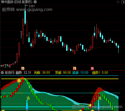This screenshot has height=111, width=125.
Task: Select the 趋势: 32.31 indicator label
Action: pos(23,73)
